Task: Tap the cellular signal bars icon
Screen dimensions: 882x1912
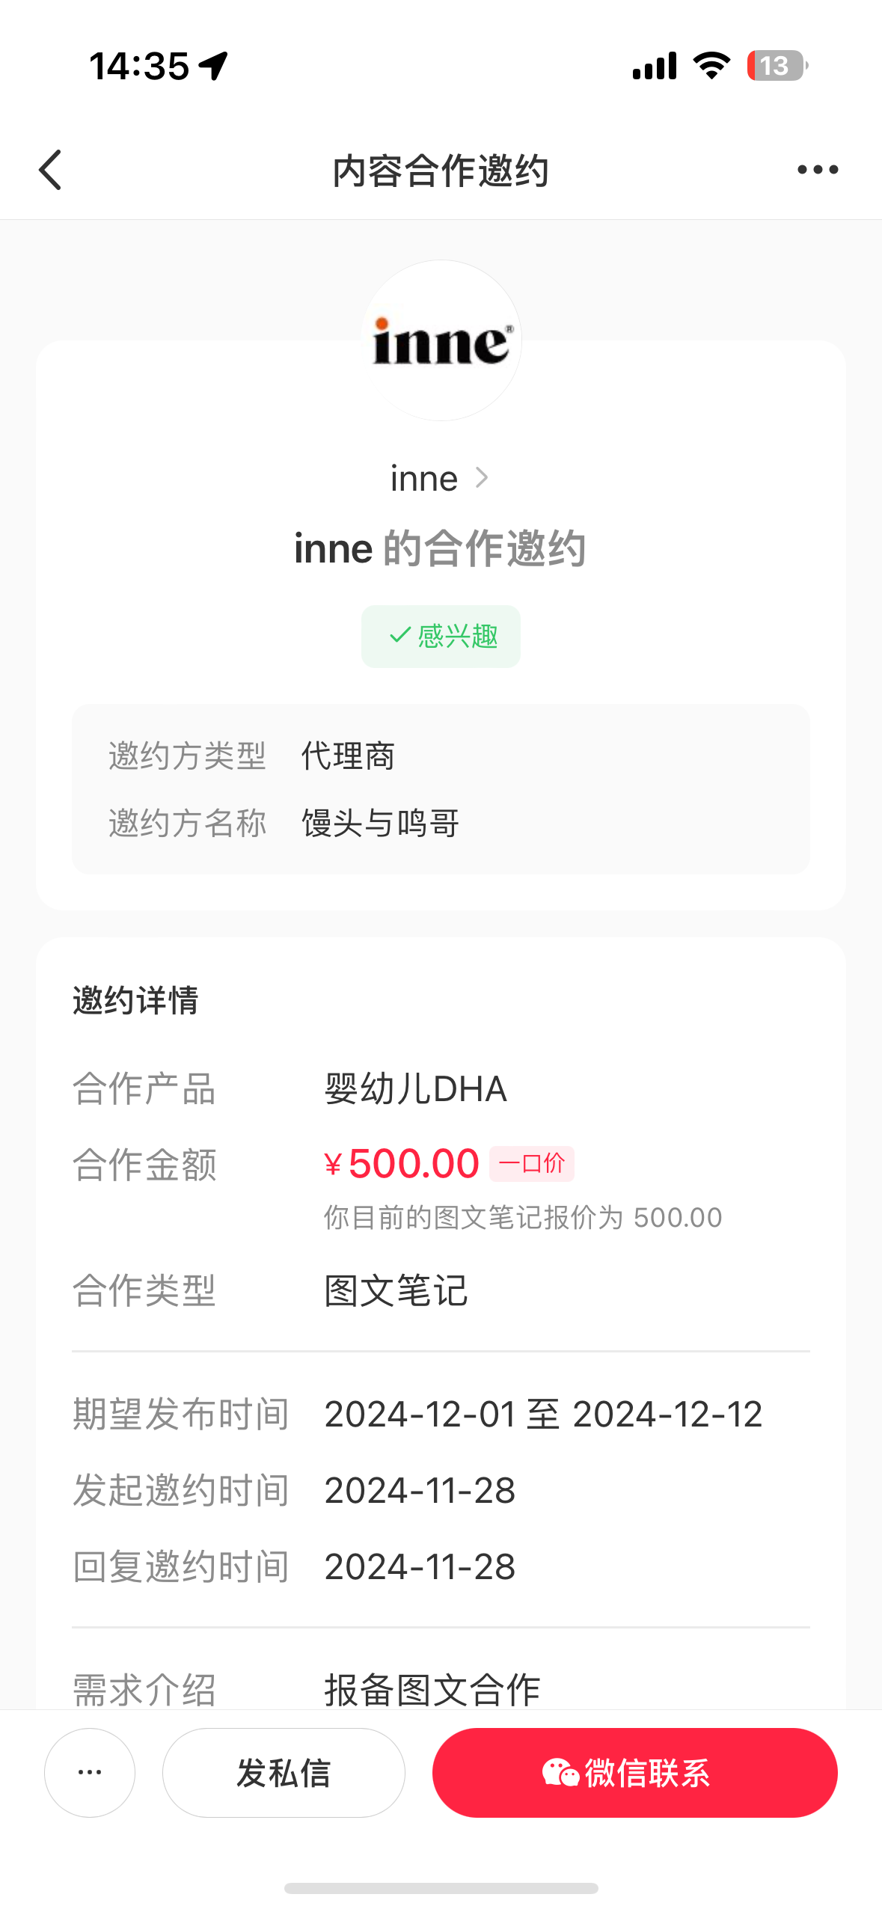Action: (655, 66)
